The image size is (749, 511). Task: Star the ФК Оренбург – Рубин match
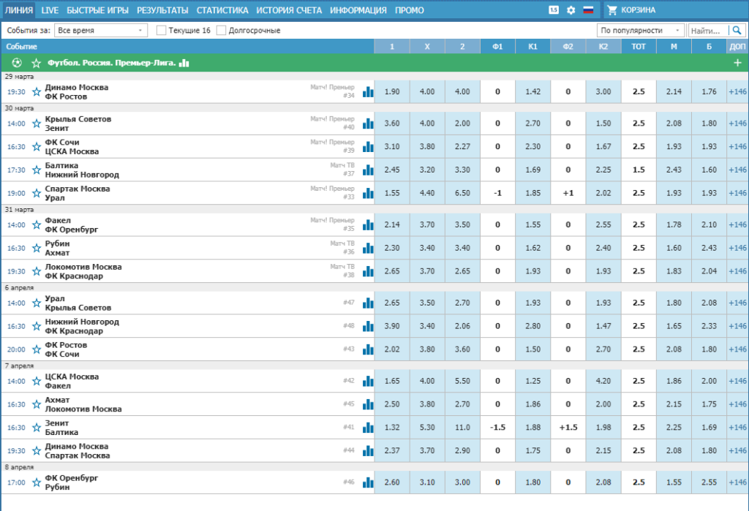pyautogui.click(x=37, y=482)
